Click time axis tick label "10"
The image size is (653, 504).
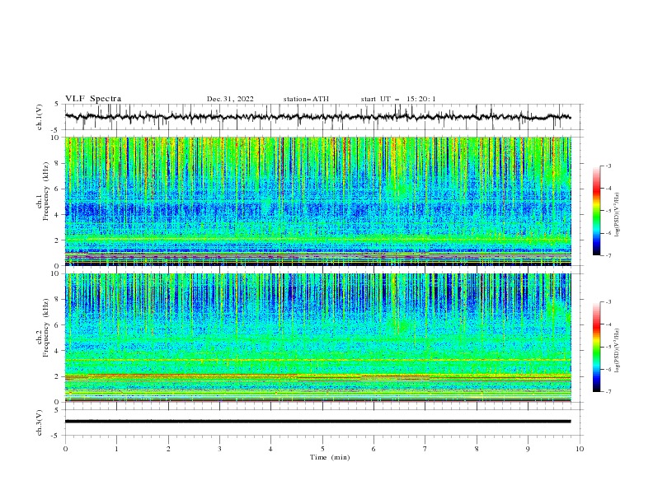580,449
